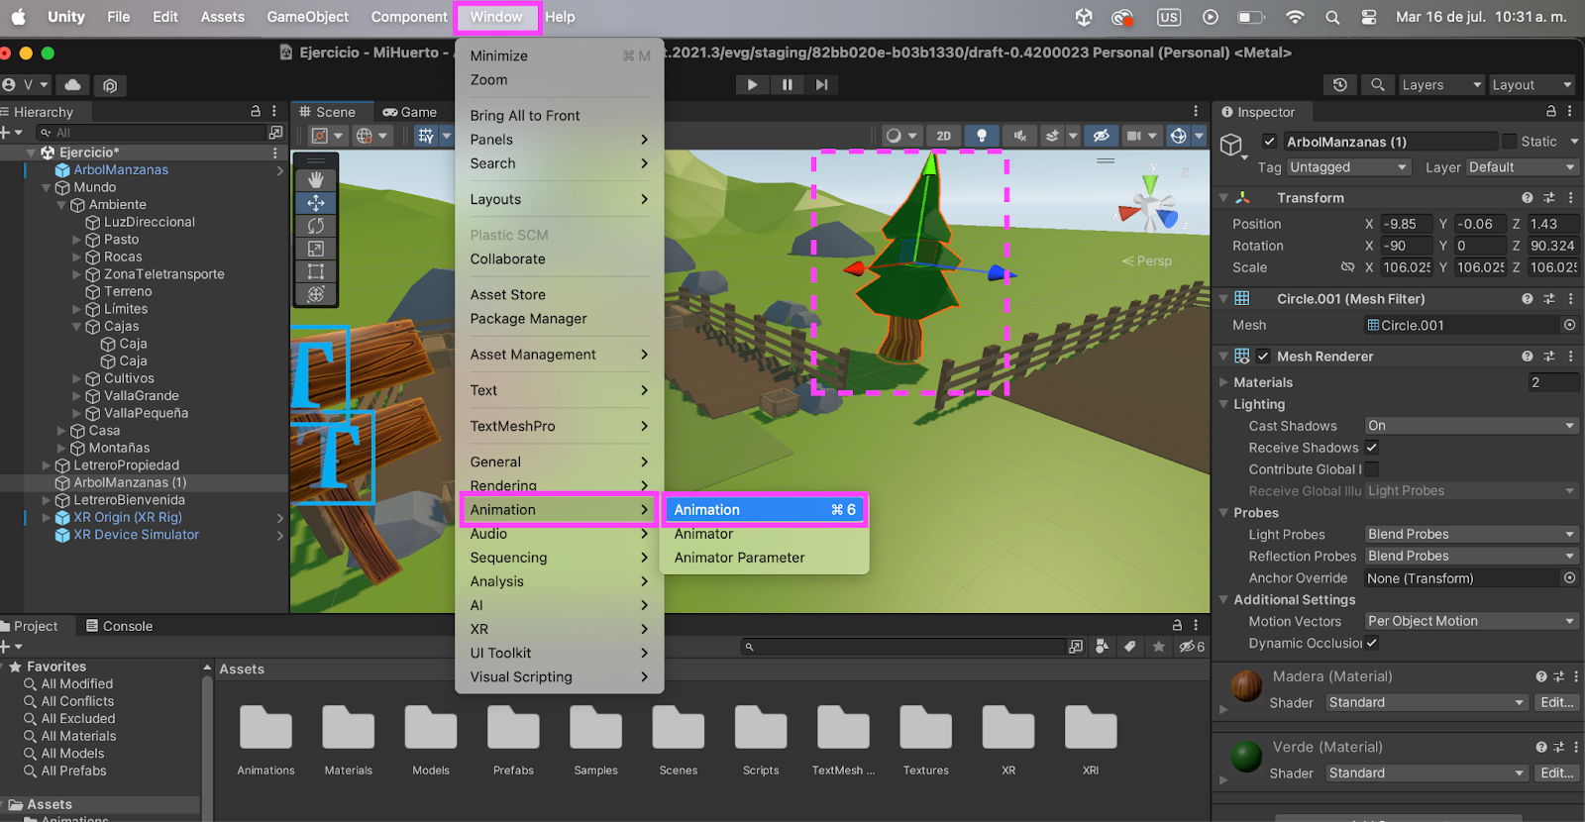The height and width of the screenshot is (822, 1585).
Task: Open the Light Probes dropdown
Action: (x=1471, y=535)
